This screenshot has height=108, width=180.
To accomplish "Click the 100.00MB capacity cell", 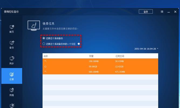I will [94, 61].
